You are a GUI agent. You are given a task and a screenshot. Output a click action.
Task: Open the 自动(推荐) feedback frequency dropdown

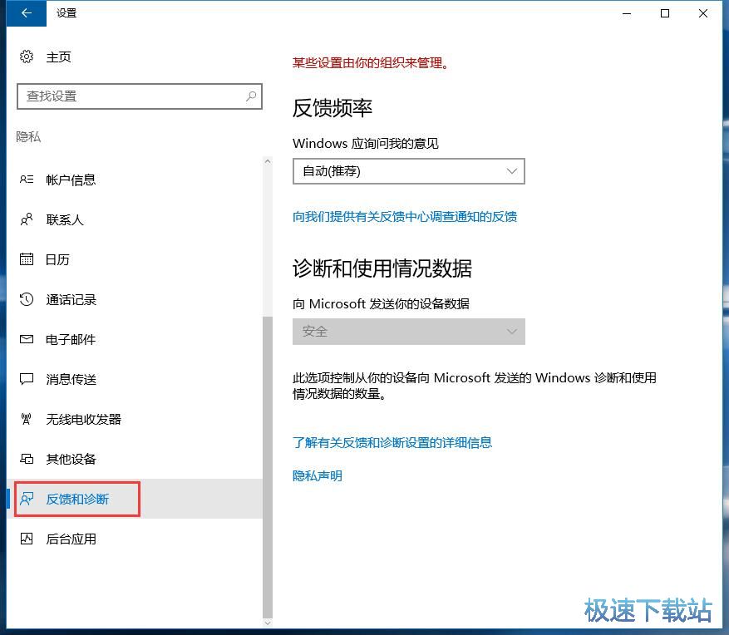click(x=409, y=171)
